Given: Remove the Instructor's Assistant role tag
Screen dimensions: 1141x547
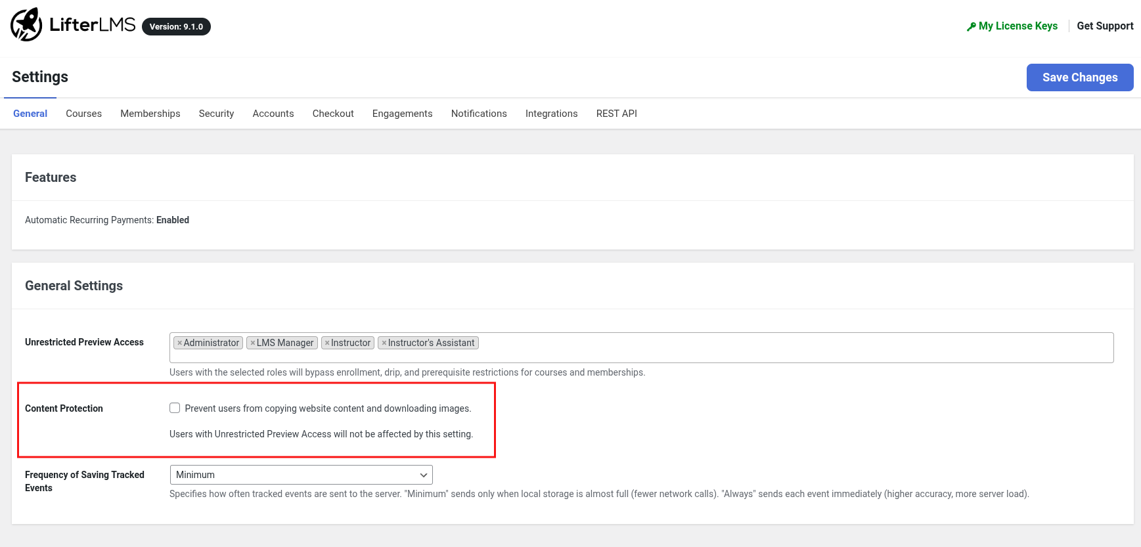Looking at the screenshot, I should coord(384,343).
